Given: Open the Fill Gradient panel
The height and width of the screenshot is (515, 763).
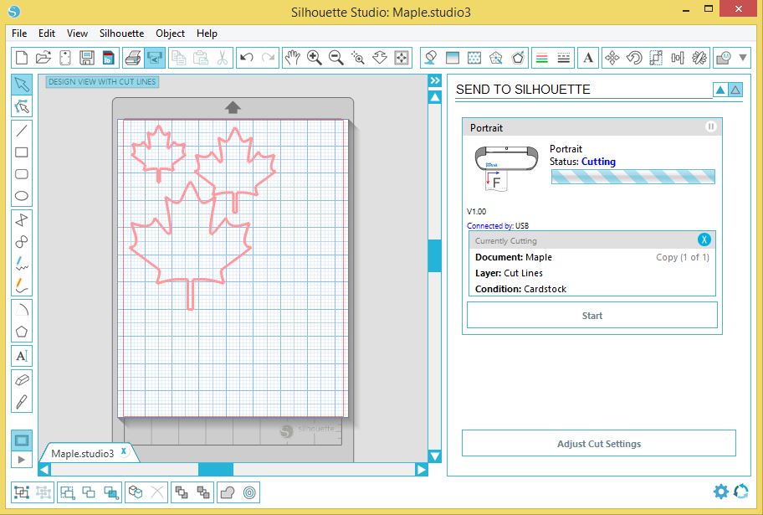Looking at the screenshot, I should (452, 58).
